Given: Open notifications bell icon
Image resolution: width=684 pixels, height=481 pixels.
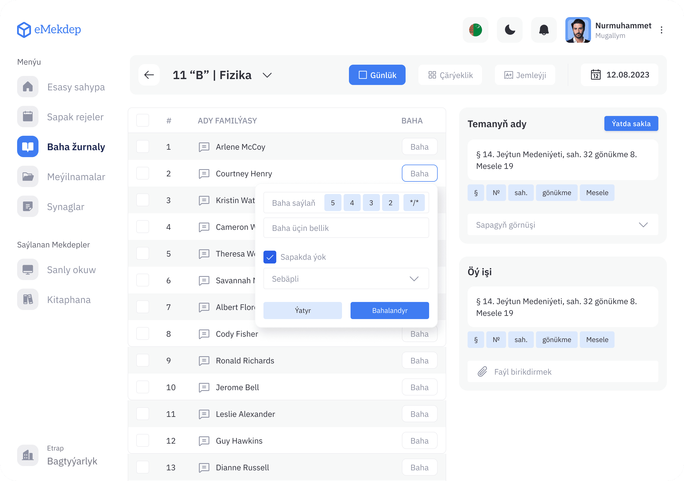Looking at the screenshot, I should (x=544, y=30).
